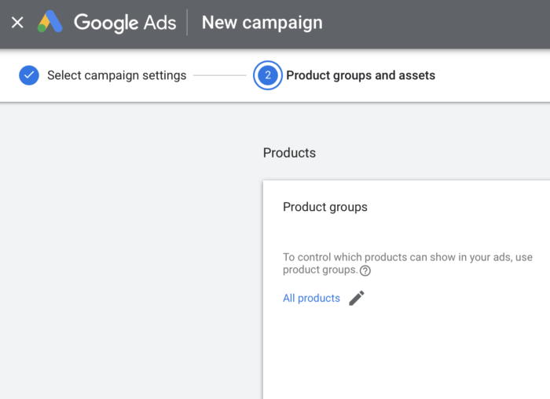Screen dimensions: 550x399
Task: Click the line connecting the two steps
Action: point(219,76)
